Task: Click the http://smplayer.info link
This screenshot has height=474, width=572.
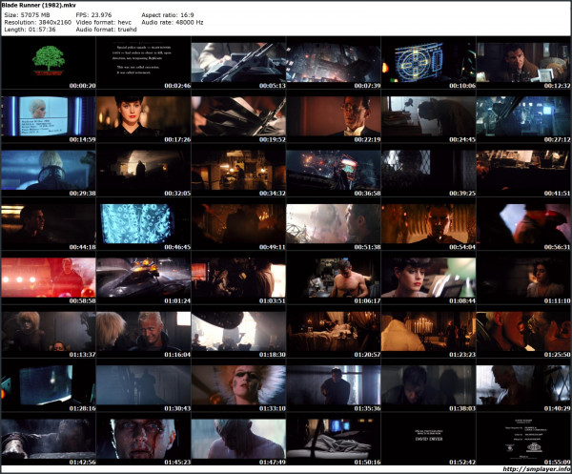Action: pyautogui.click(x=536, y=469)
